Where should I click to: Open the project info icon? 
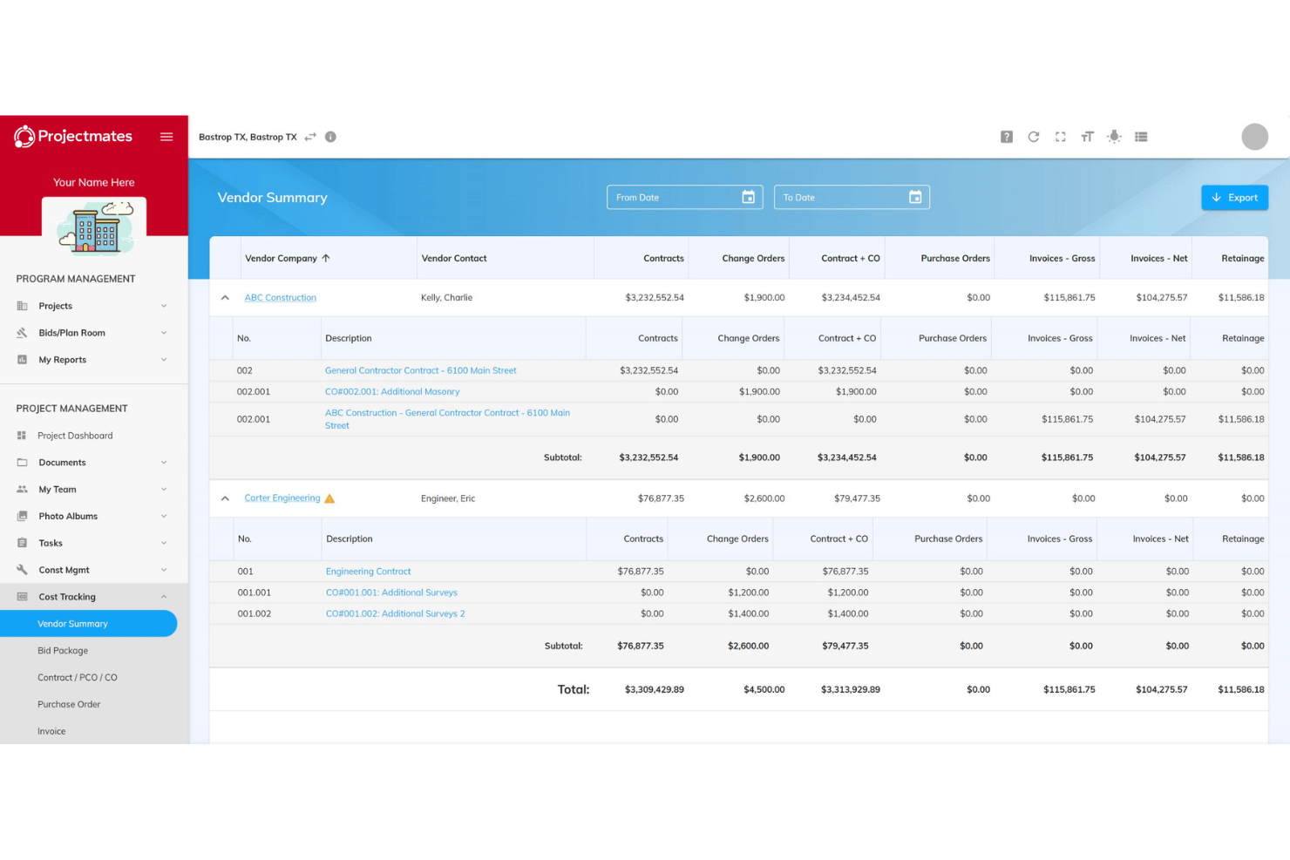[x=330, y=137]
